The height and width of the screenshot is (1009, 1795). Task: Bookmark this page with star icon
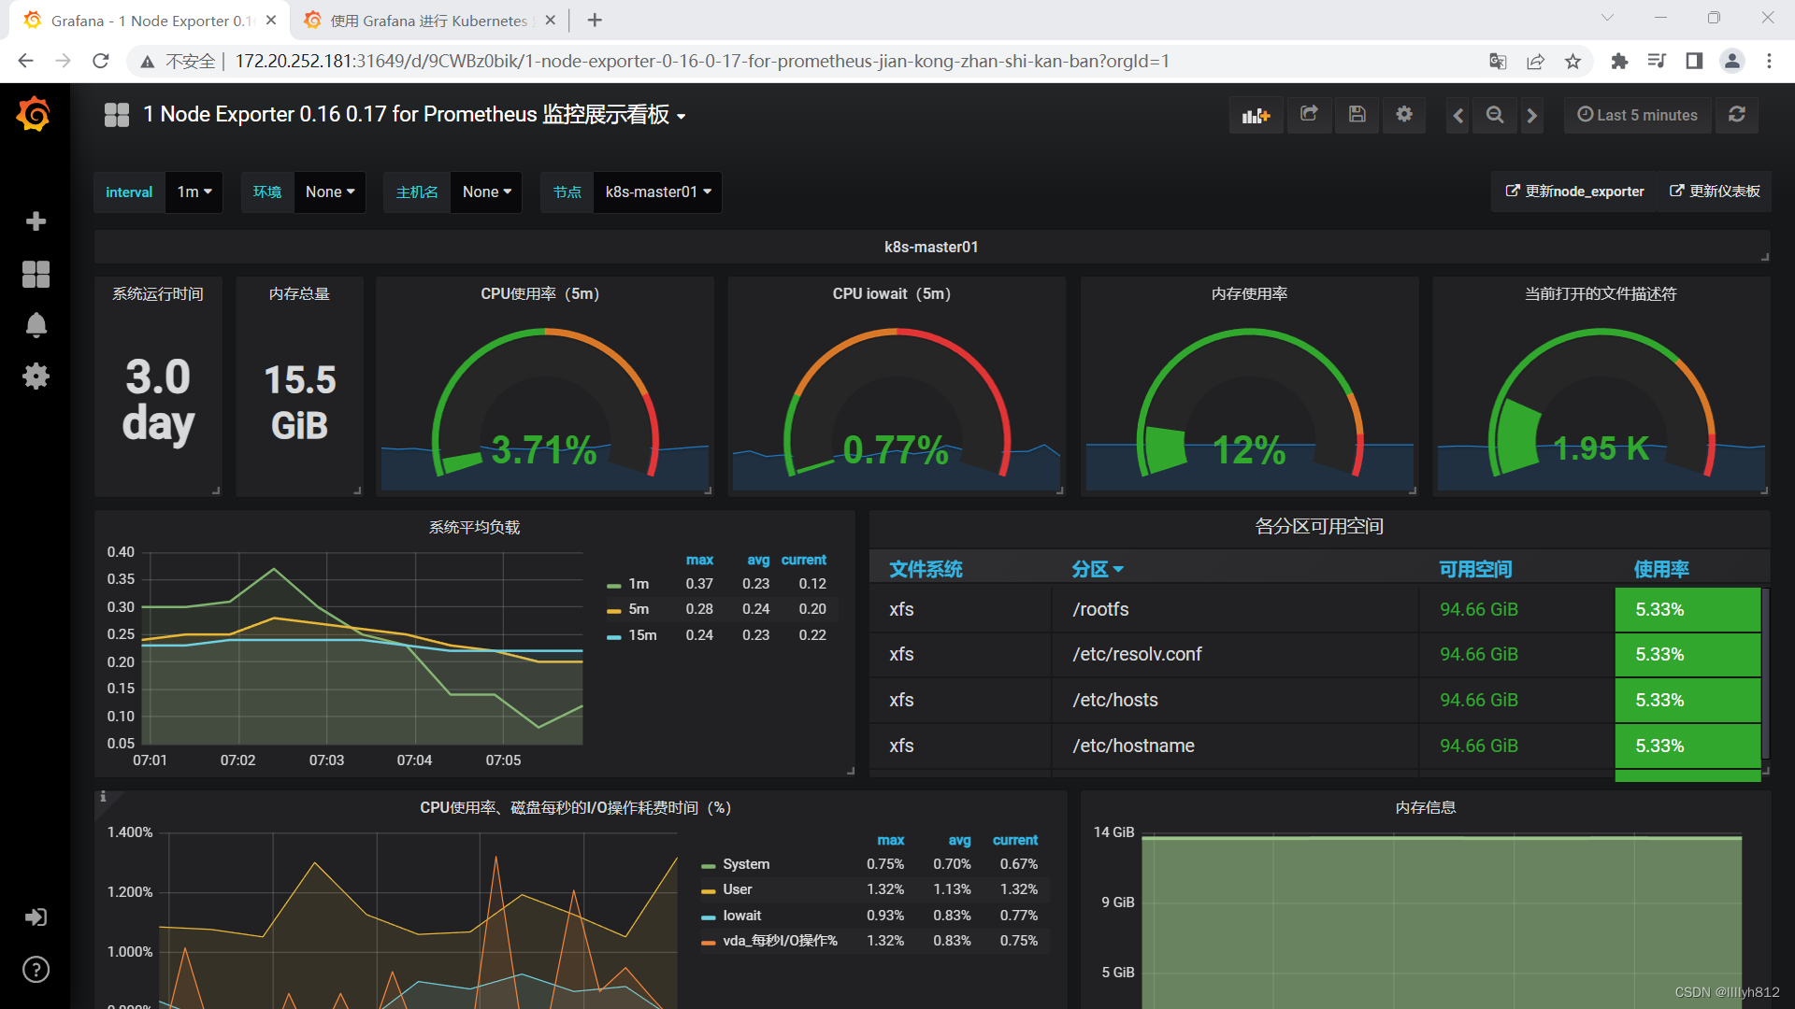coord(1573,62)
